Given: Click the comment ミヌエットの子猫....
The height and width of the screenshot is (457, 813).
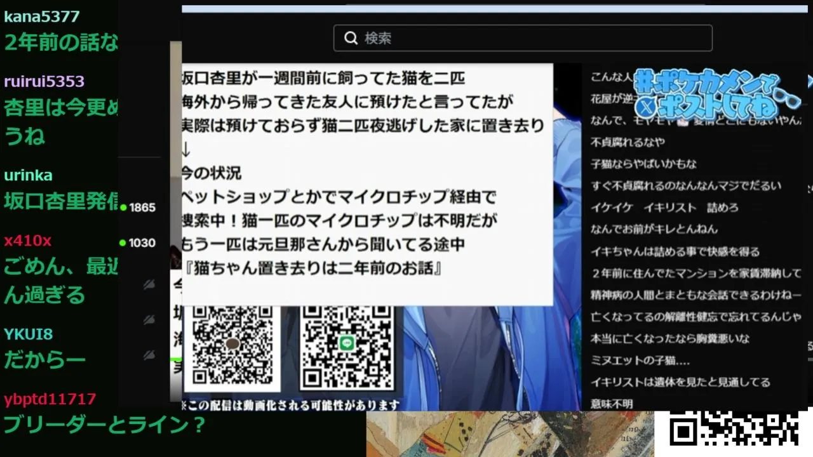Looking at the screenshot, I should coord(640,361).
